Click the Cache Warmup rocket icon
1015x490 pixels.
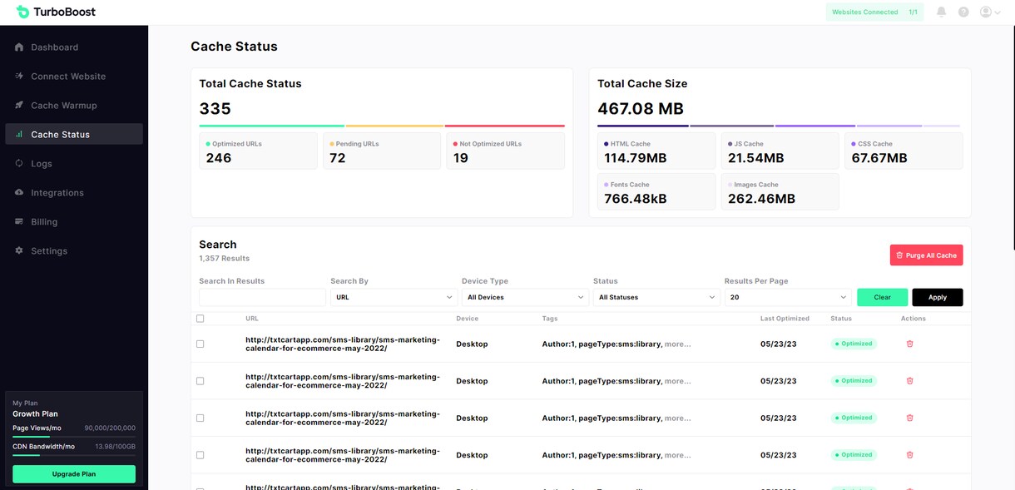tap(19, 106)
